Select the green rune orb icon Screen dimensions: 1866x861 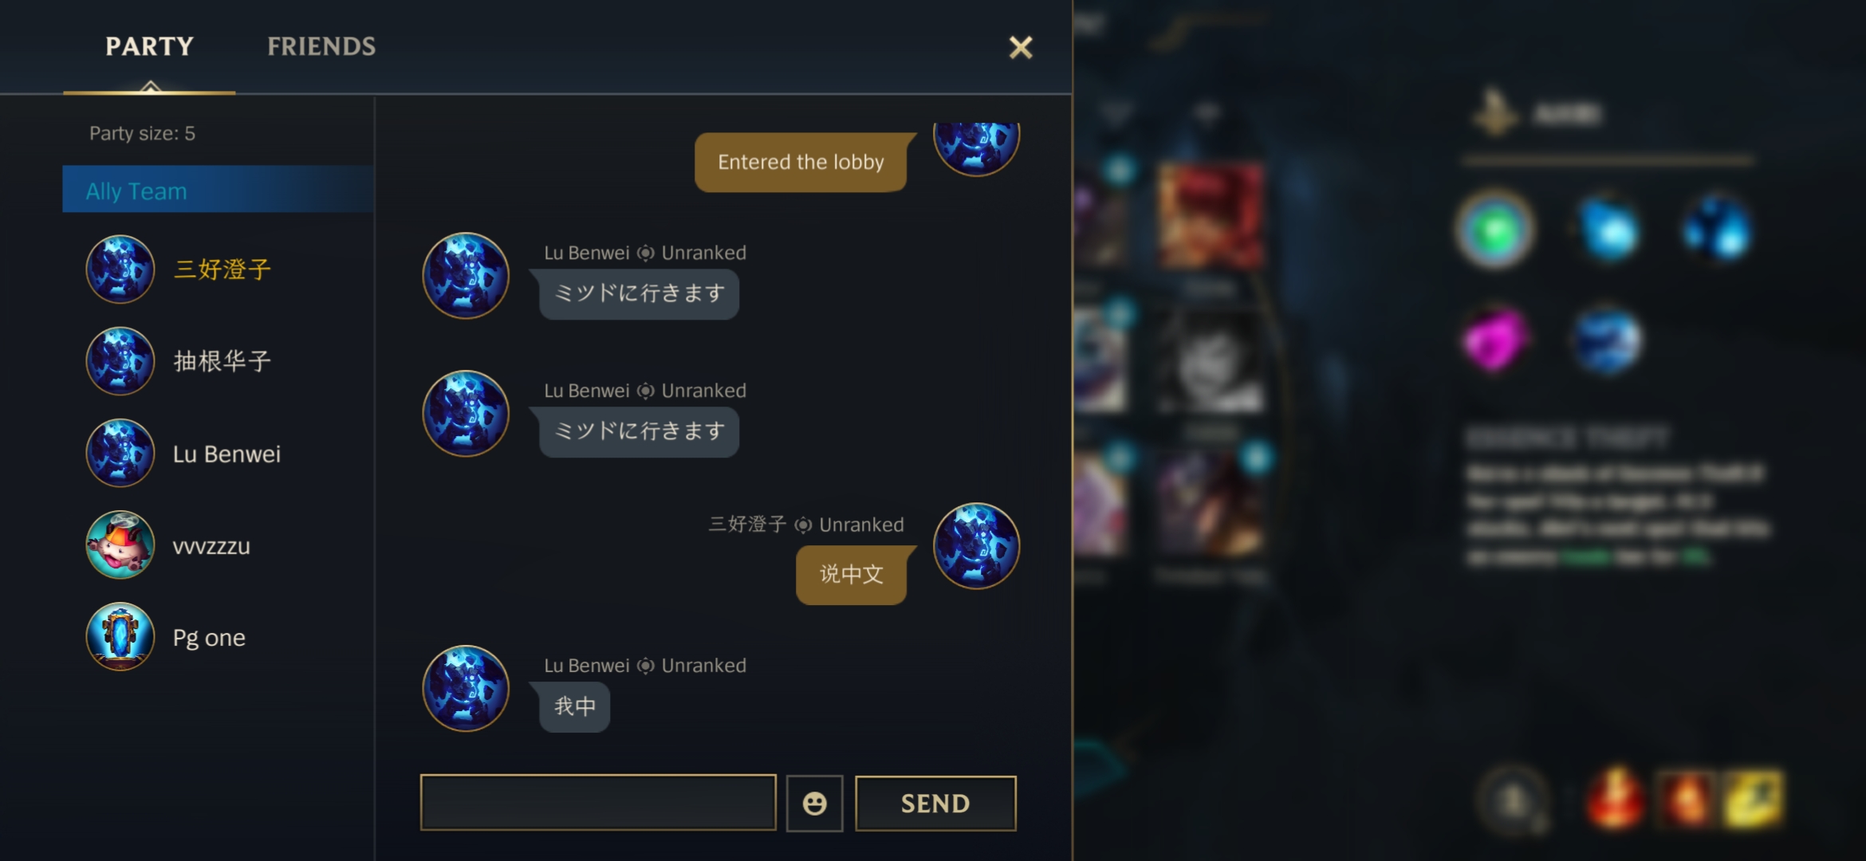(x=1495, y=231)
